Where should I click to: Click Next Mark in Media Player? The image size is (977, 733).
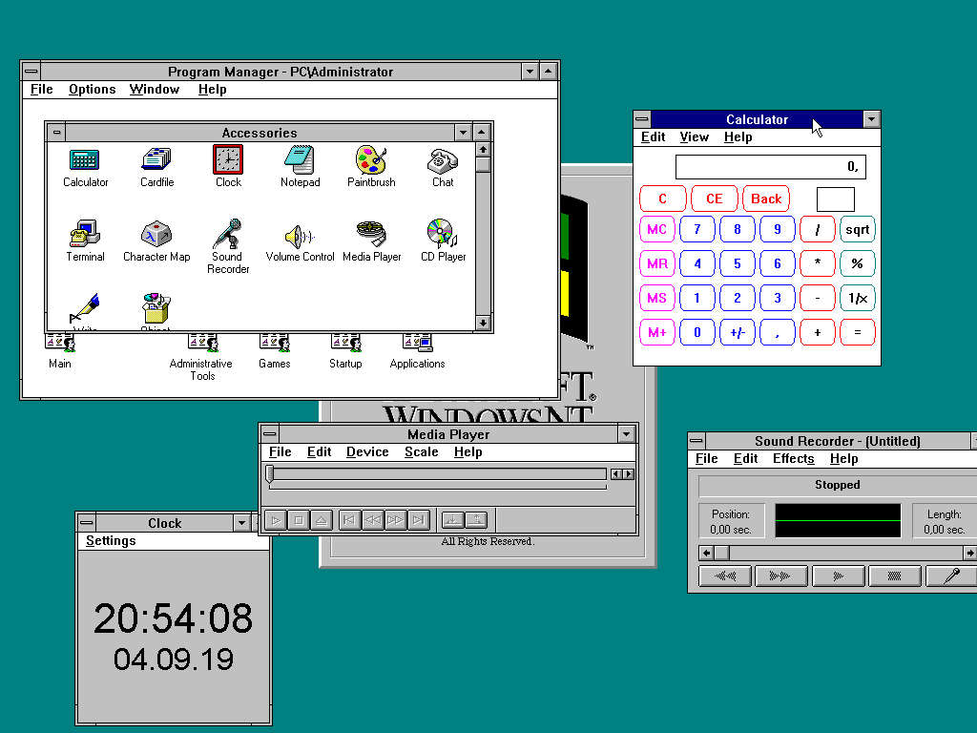pyautogui.click(x=418, y=520)
